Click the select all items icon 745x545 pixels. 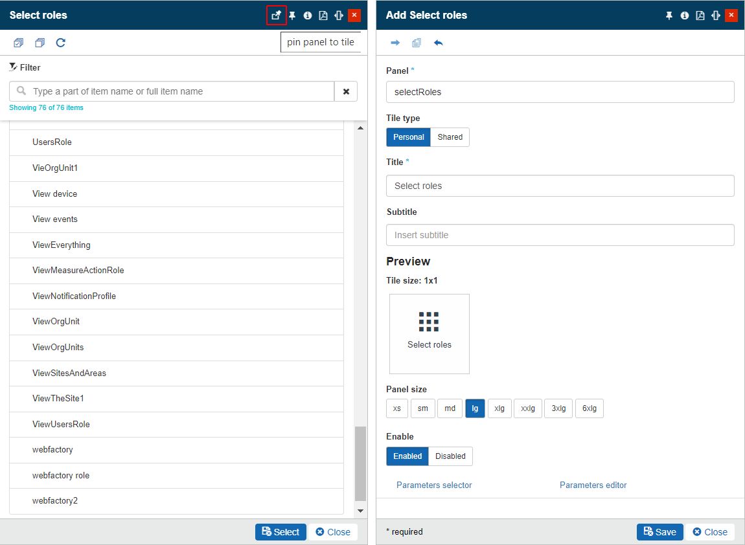(x=18, y=43)
